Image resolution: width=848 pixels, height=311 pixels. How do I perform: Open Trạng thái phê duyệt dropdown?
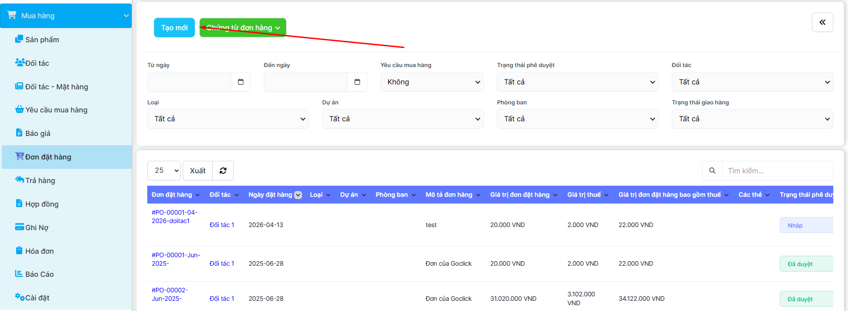[577, 82]
